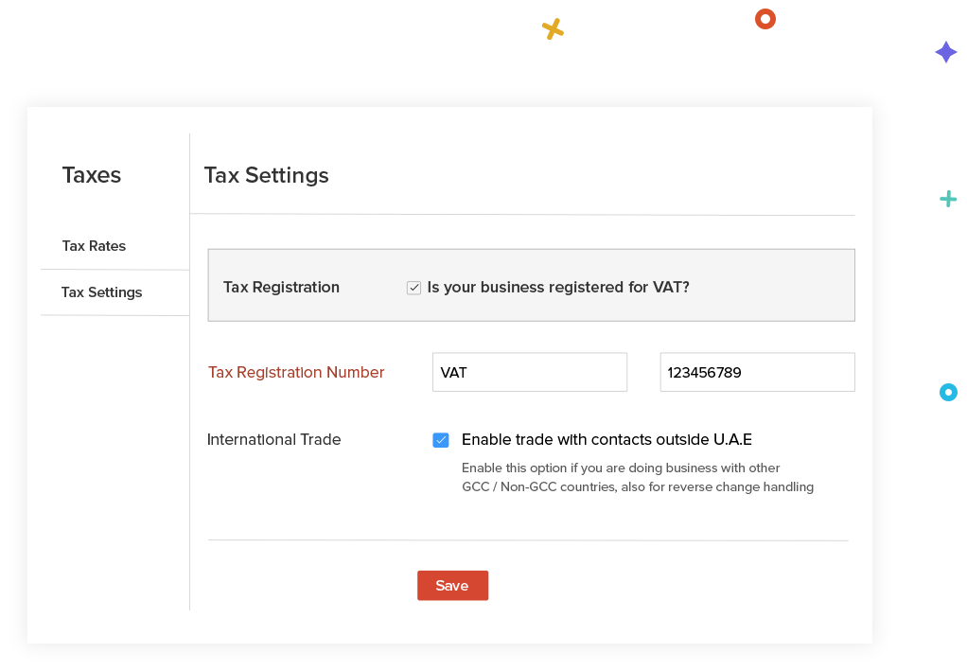Image resolution: width=967 pixels, height=671 pixels.
Task: Click the purple arrow icon on the right edge
Action: (946, 52)
